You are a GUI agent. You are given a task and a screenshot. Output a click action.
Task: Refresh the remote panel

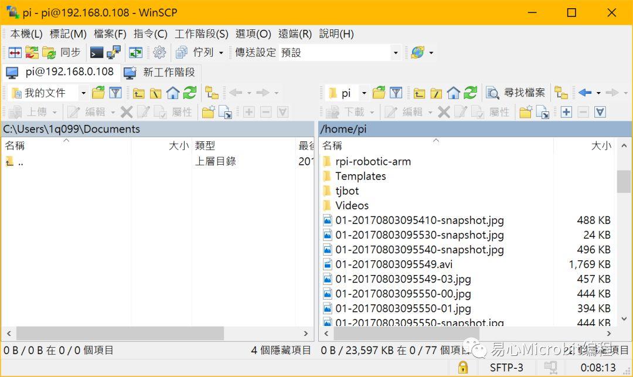[470, 93]
